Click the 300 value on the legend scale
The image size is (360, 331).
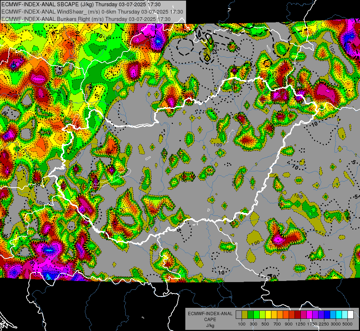(253, 324)
